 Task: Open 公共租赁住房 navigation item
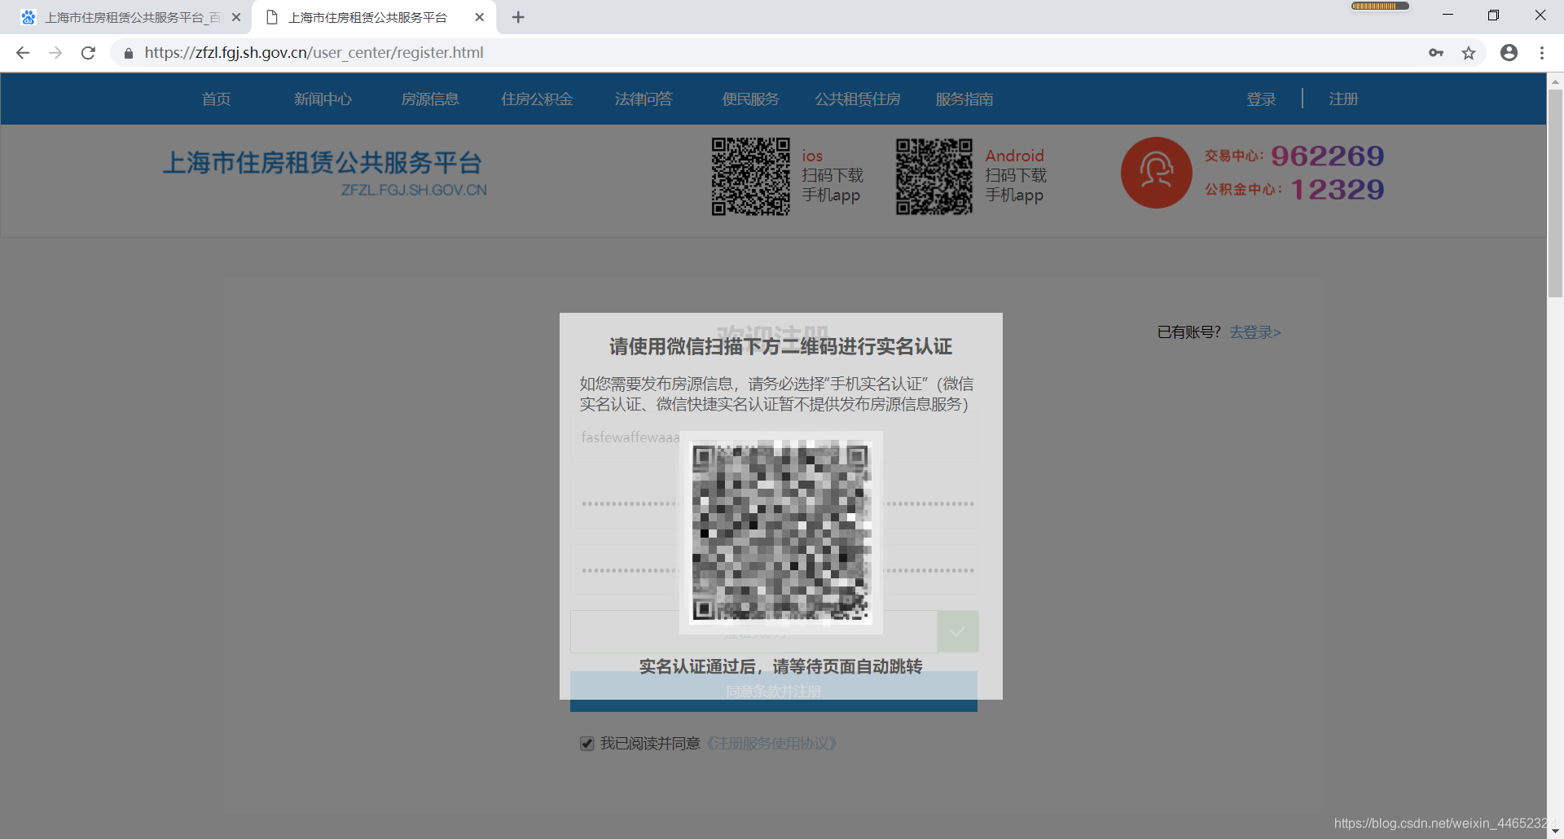pyautogui.click(x=858, y=99)
